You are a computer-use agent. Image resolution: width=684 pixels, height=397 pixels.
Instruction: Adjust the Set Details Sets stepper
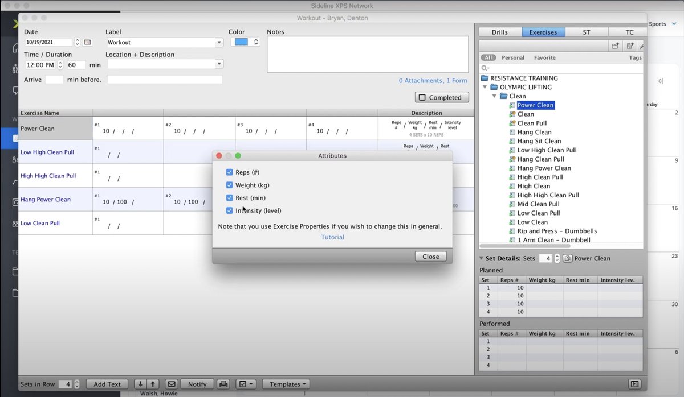pos(556,258)
